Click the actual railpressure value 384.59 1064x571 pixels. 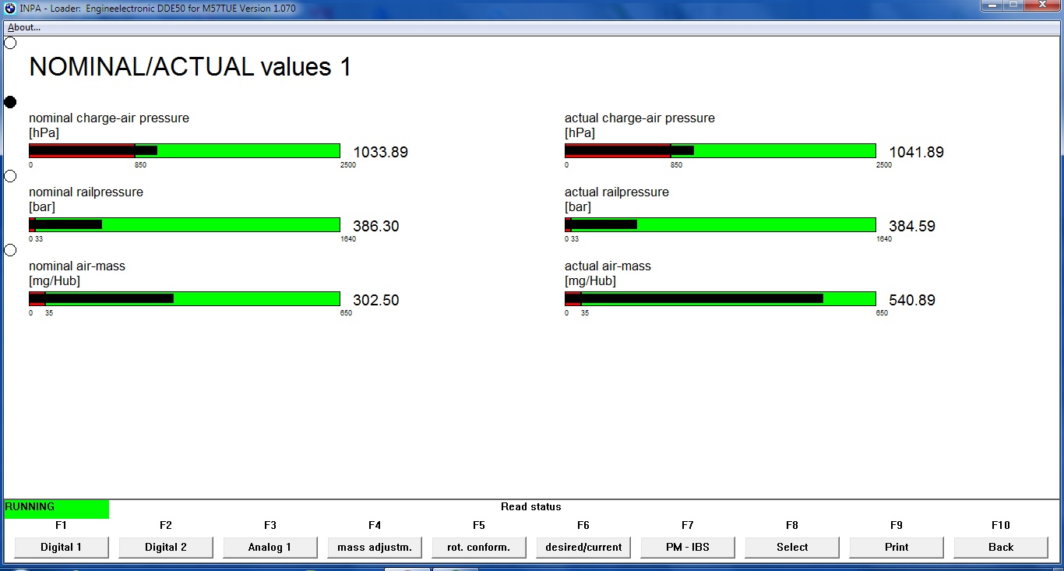click(x=911, y=227)
